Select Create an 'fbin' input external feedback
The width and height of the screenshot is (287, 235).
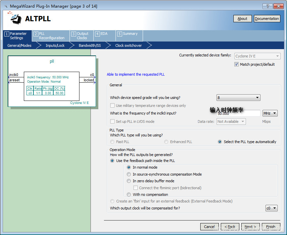(112, 201)
